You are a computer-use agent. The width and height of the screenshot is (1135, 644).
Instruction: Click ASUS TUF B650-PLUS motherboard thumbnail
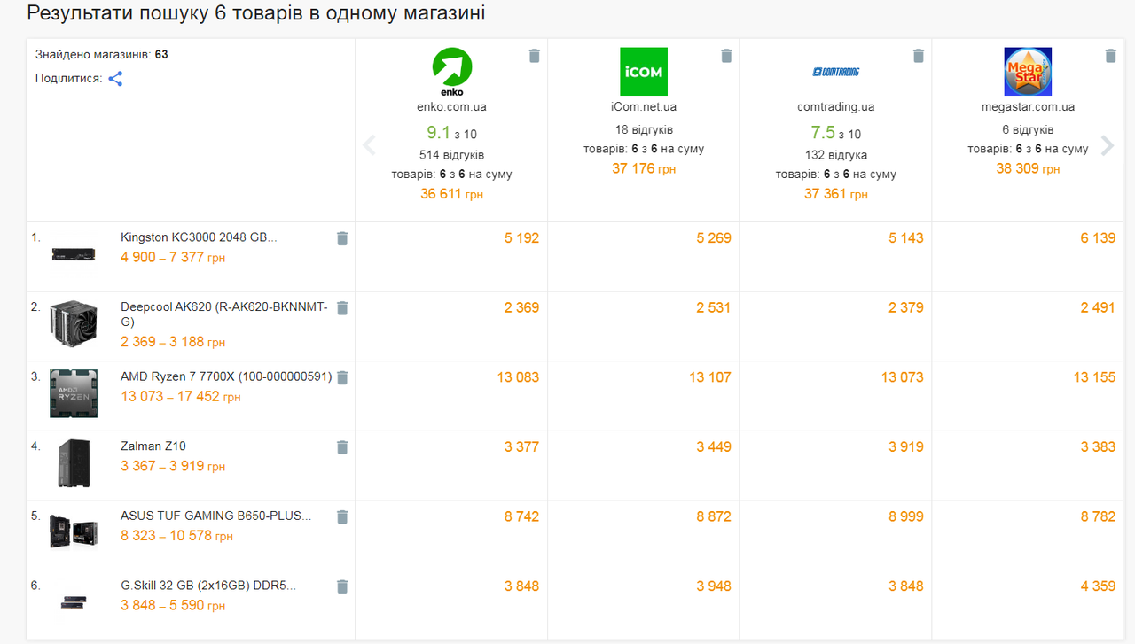74,532
